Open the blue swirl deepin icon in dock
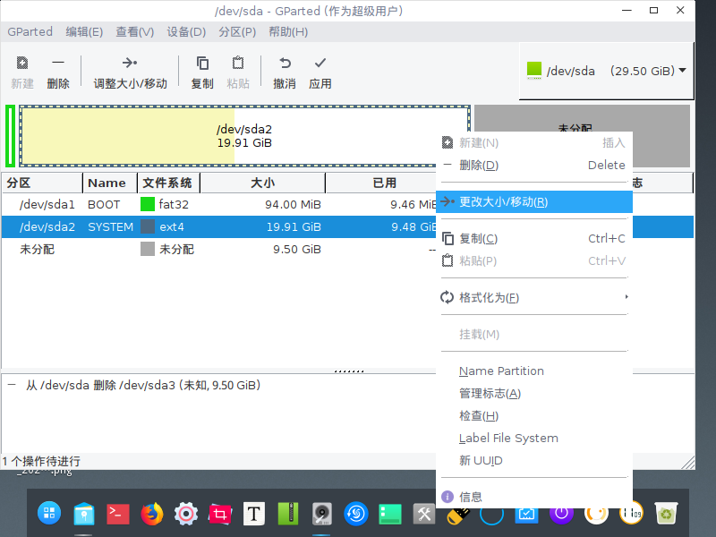Image resolution: width=716 pixels, height=537 pixels. coord(356,514)
